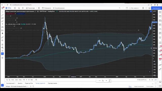This screenshot has width=162, height=91.
Task: Click the compare or add symbol icon
Action: point(15,8)
